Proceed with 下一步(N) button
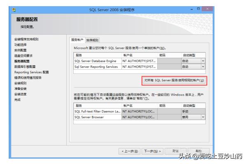Screen dimensions: 247x164 click(x=152, y=151)
